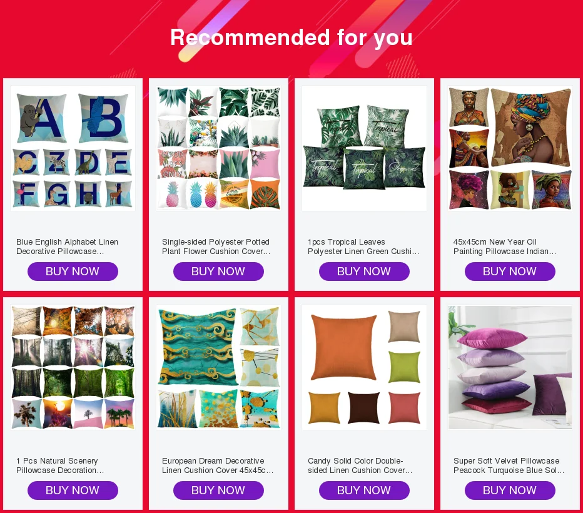View the Candy Solid Color cushion thumbnail
Image resolution: width=583 pixels, height=513 pixels.
point(364,367)
